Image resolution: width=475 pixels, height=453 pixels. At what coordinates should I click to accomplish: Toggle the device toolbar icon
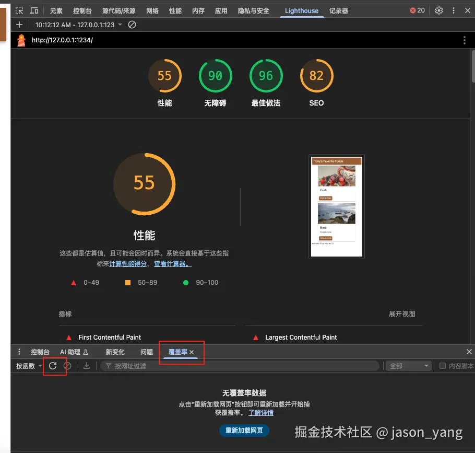pos(34,10)
